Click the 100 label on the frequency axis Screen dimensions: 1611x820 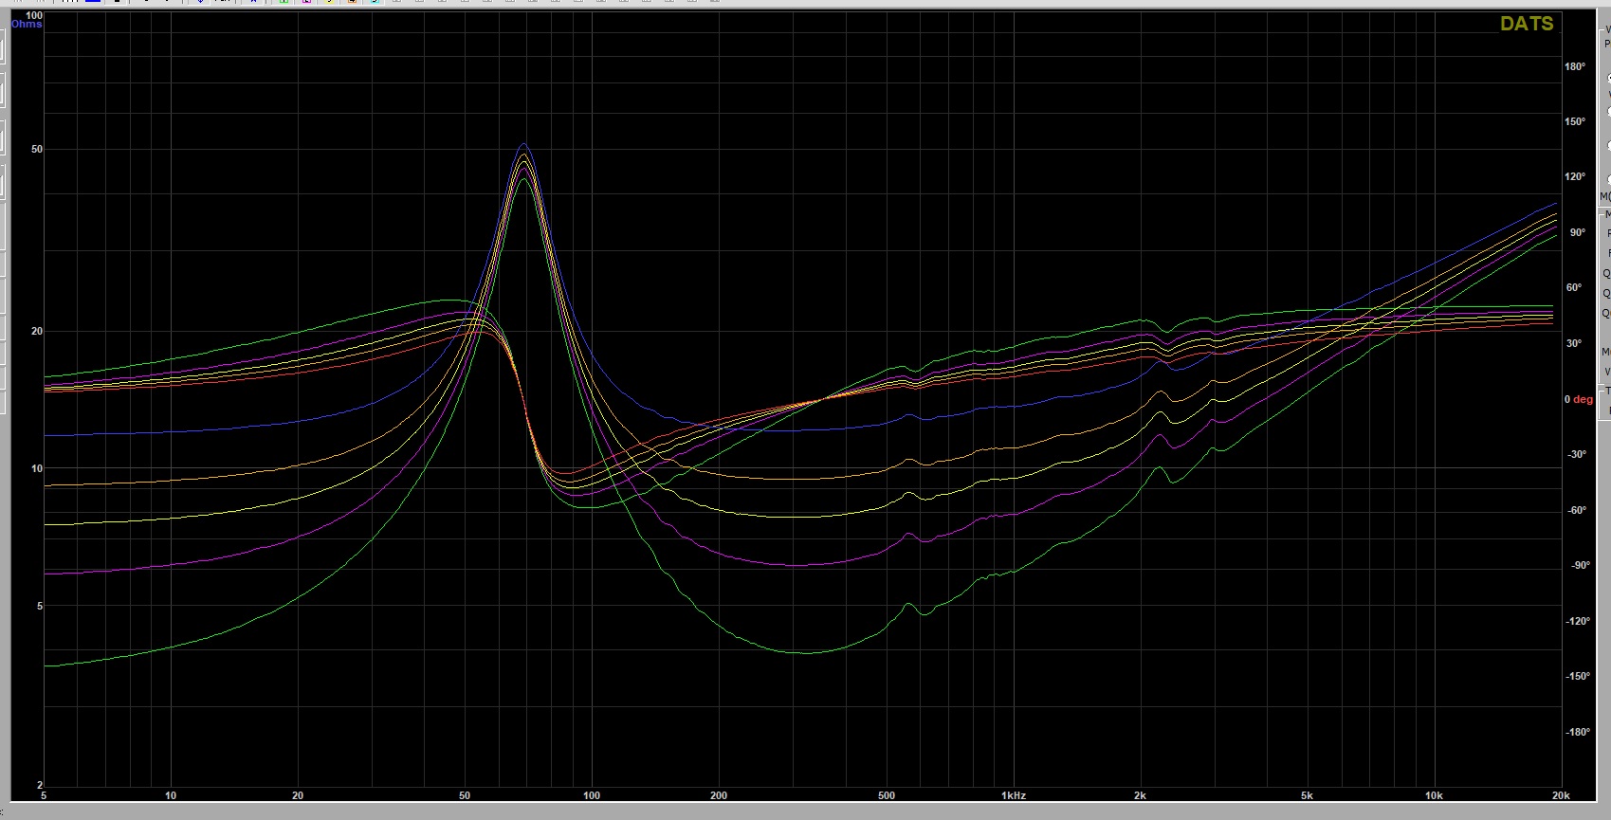click(x=592, y=795)
